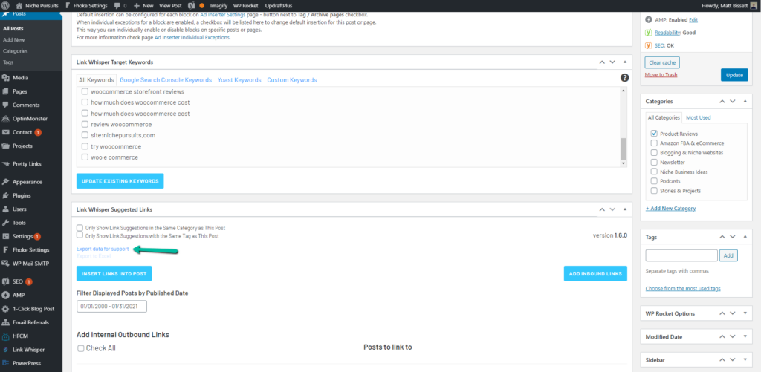This screenshot has height=372, width=761.
Task: Open the Settings sidebar icon
Action: tap(6, 236)
